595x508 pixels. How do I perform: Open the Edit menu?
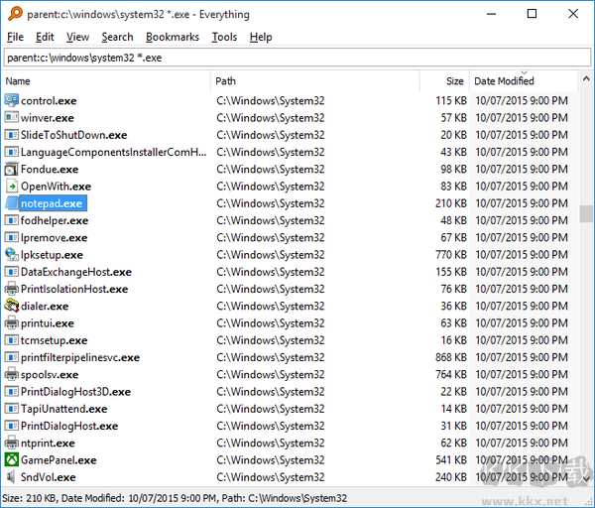tap(45, 37)
